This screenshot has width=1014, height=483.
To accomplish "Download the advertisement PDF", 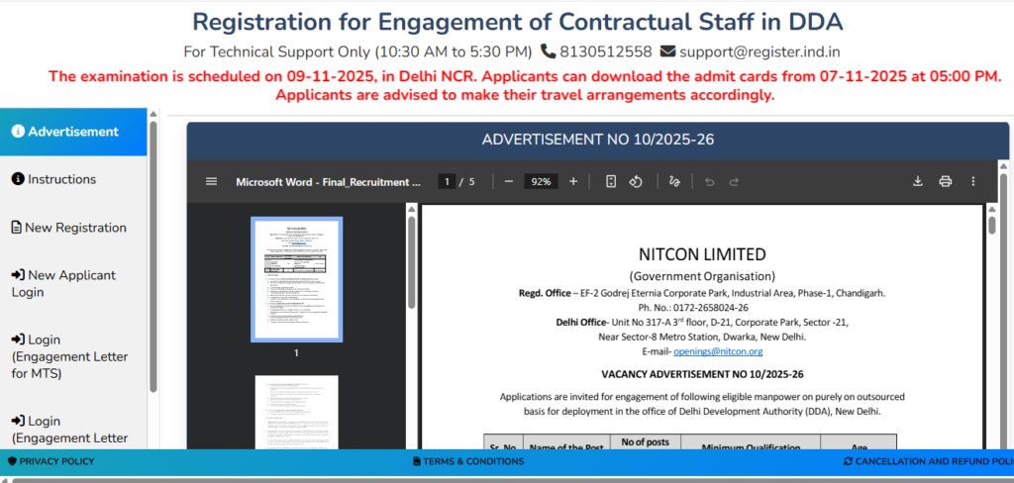I will pos(917,182).
